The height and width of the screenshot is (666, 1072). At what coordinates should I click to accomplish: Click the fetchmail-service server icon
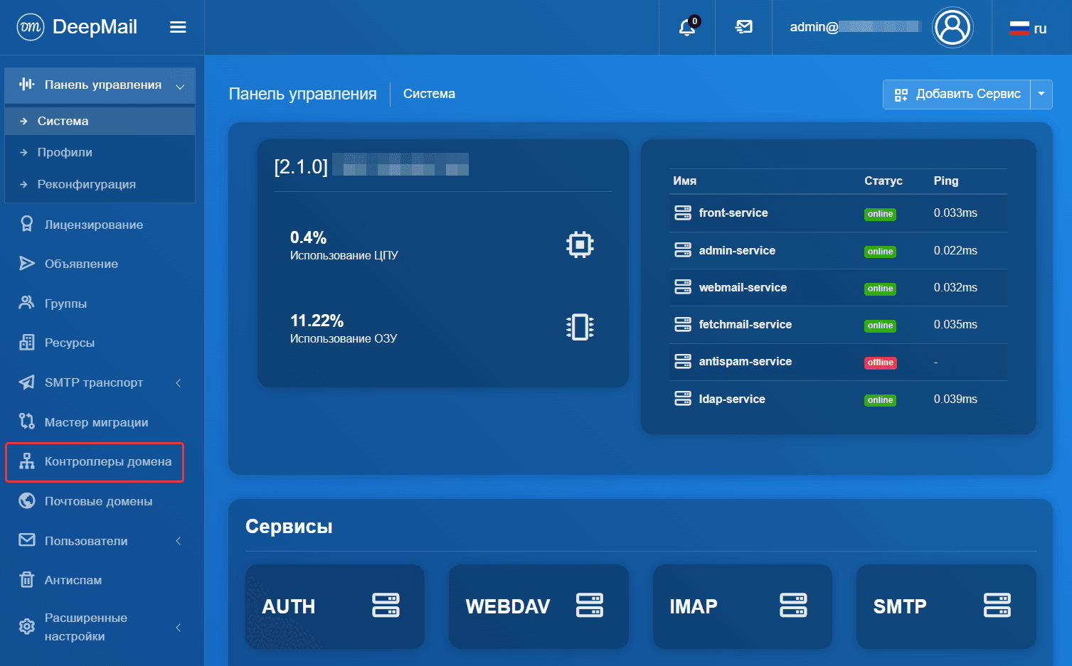pyautogui.click(x=683, y=324)
